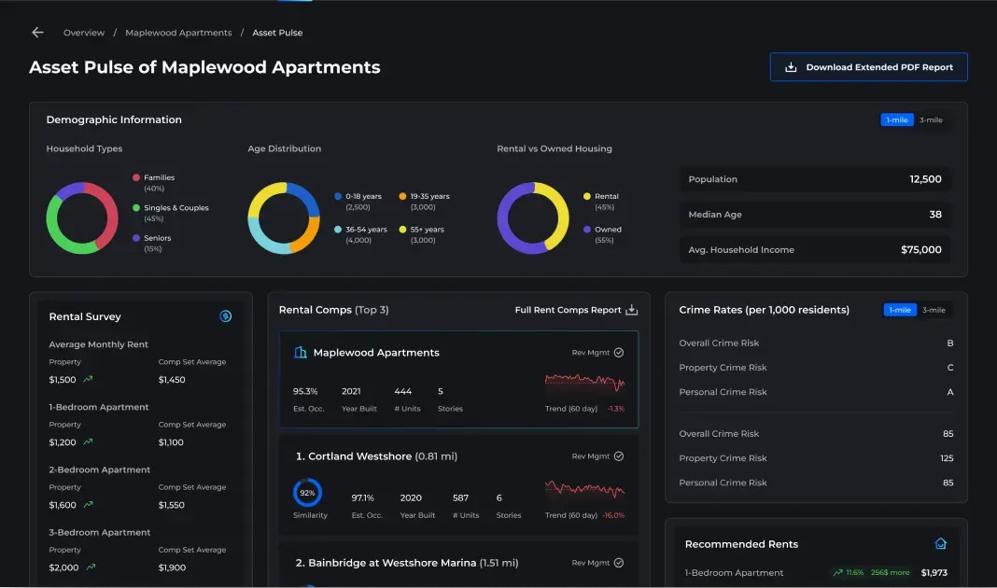Click the Families red legend swatch
Image resolution: width=997 pixels, height=588 pixels.
(136, 177)
